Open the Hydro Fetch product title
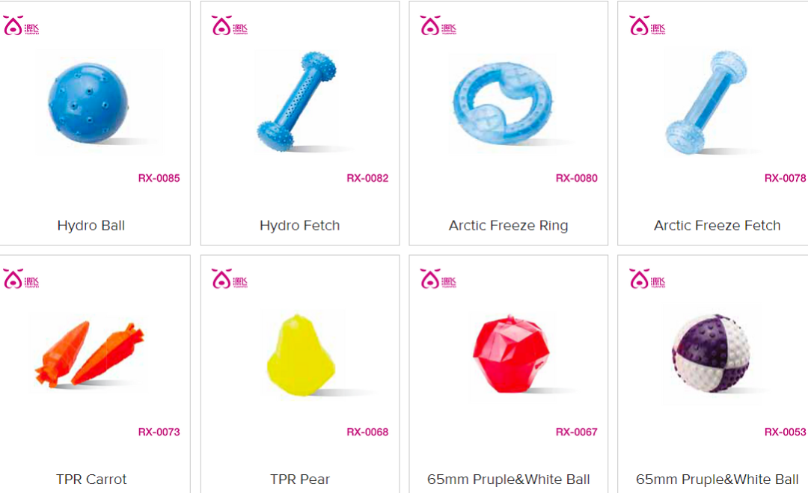This screenshot has width=808, height=493. click(x=299, y=226)
